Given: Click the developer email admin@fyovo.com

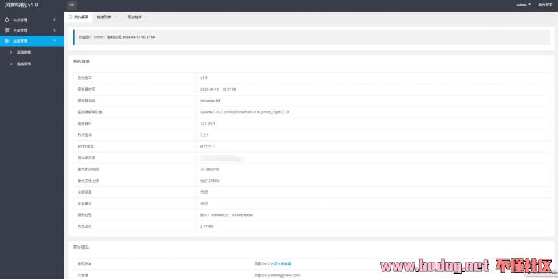Looking at the screenshot, I should tap(285, 276).
